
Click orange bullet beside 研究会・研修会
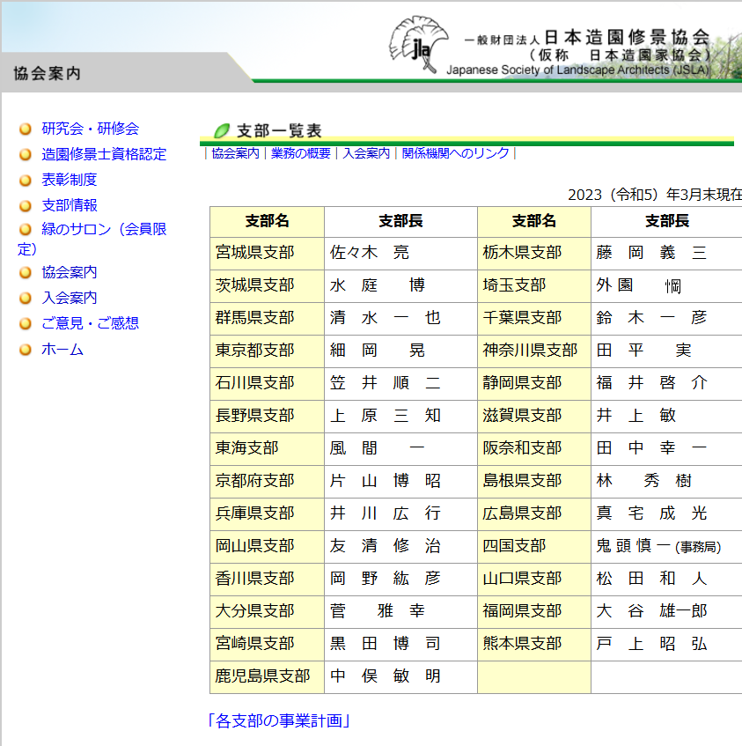(26, 129)
